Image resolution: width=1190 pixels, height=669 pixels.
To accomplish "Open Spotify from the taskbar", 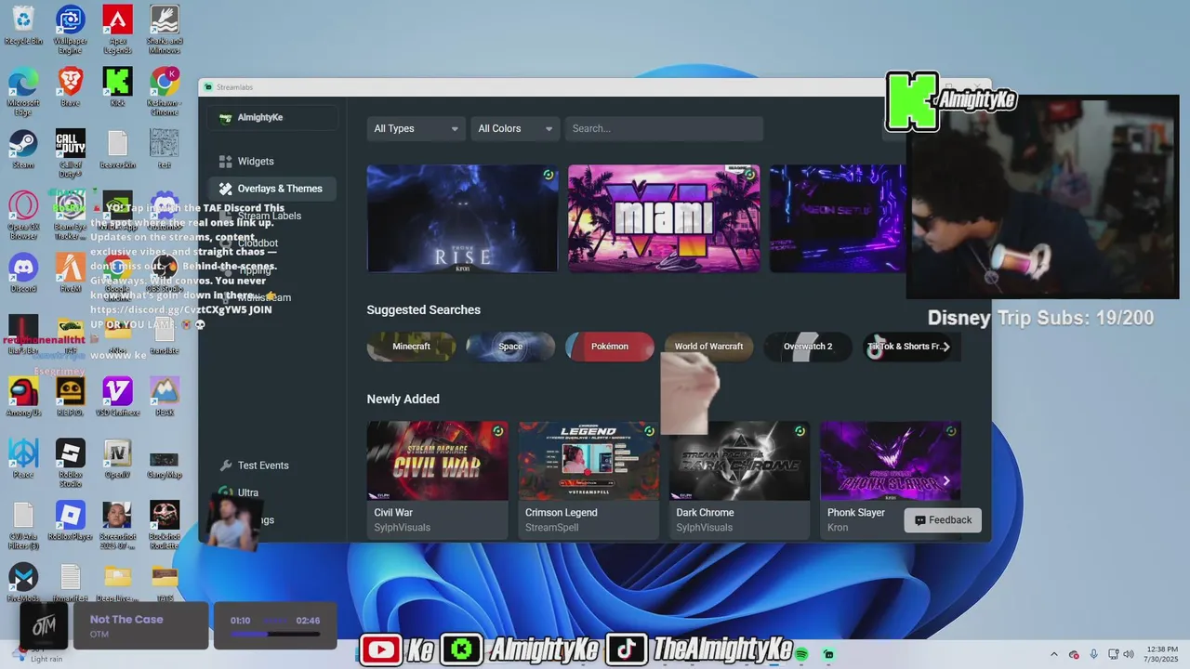I will pyautogui.click(x=801, y=654).
